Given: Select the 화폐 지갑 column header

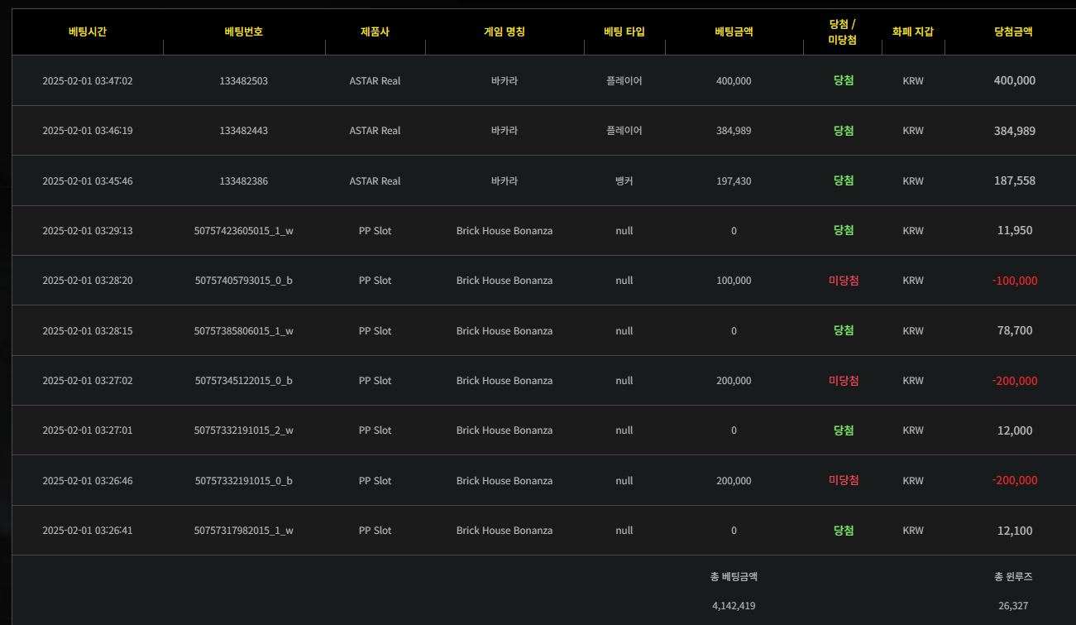Looking at the screenshot, I should coord(913,32).
